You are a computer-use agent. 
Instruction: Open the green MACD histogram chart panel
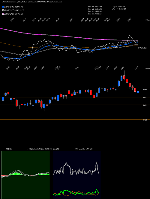[x=25, y=175]
